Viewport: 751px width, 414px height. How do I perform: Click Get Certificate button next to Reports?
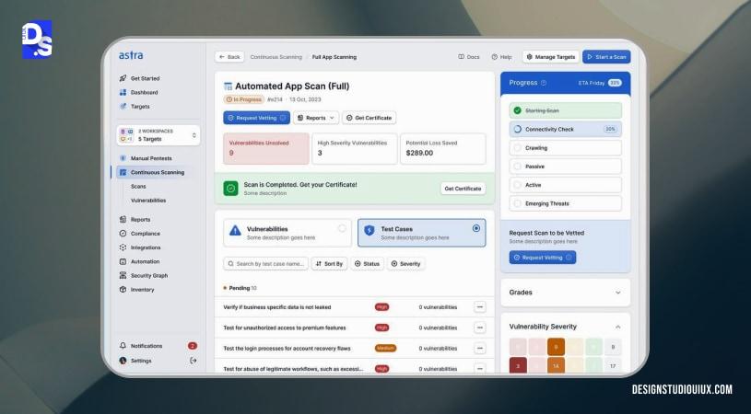[x=370, y=118]
